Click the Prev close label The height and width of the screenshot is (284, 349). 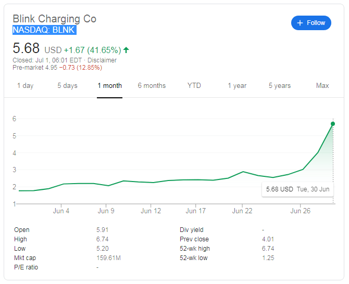coord(194,239)
